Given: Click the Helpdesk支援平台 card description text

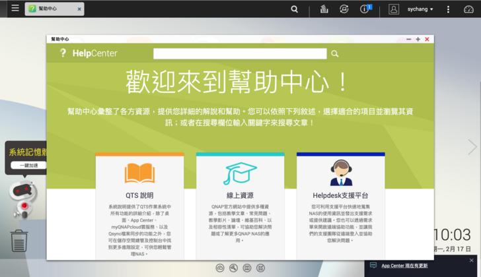Looking at the screenshot, I should coord(340,224).
